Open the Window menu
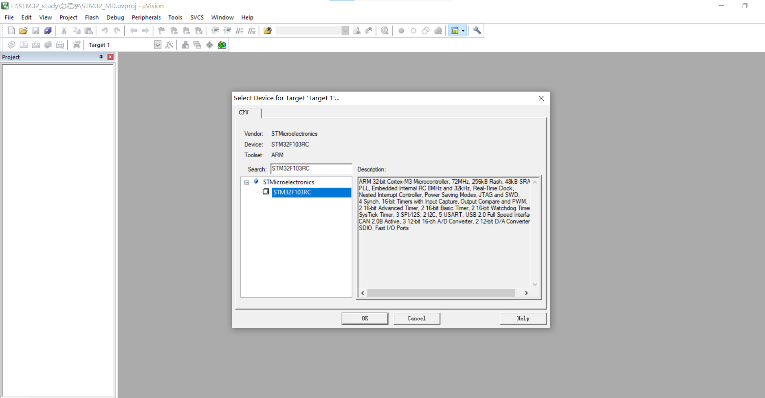Screen dimensions: 765x398 (x=222, y=18)
